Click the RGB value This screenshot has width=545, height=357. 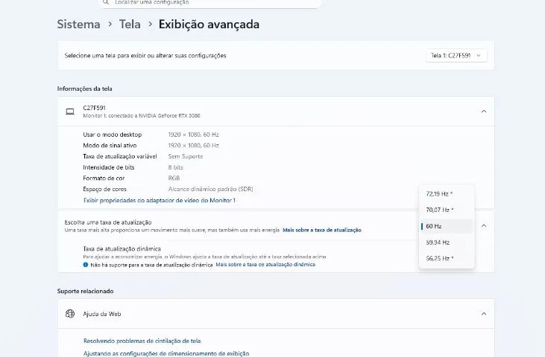coord(174,178)
